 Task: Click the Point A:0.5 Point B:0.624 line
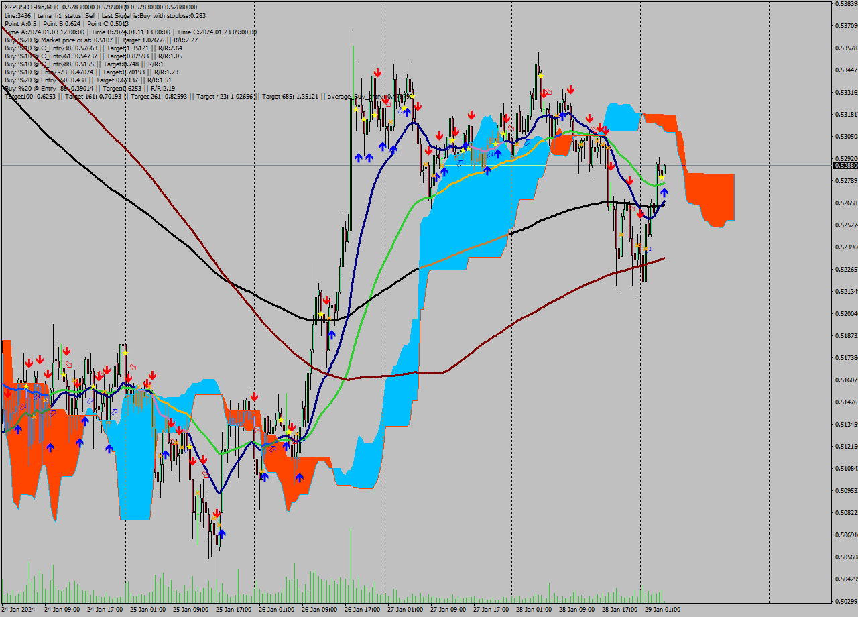point(66,23)
